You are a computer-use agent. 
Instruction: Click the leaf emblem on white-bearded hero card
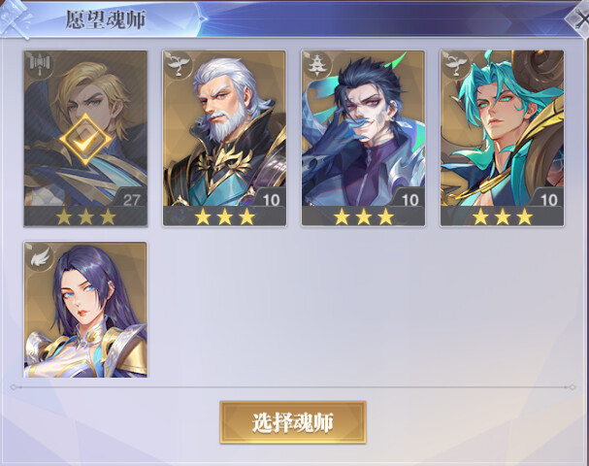[x=178, y=64]
